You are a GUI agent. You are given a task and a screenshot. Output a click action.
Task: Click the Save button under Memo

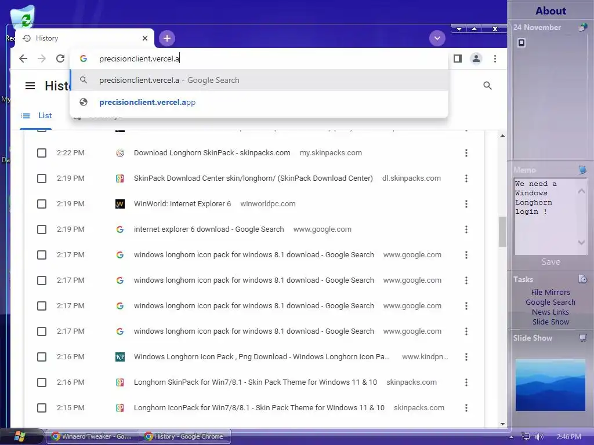(x=550, y=262)
